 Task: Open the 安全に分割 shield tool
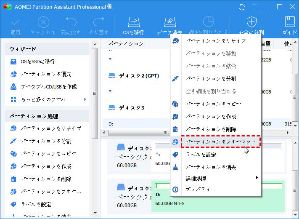point(251,26)
